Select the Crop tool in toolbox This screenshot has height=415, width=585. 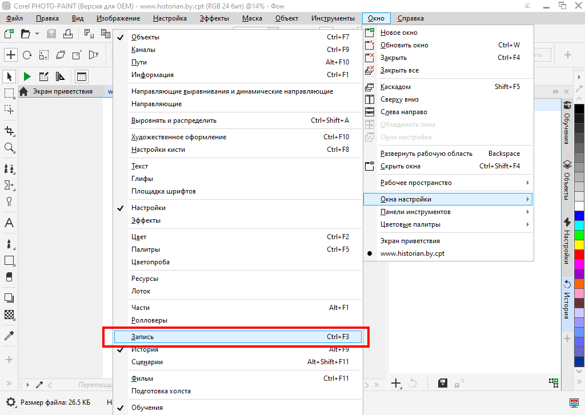tap(9, 131)
